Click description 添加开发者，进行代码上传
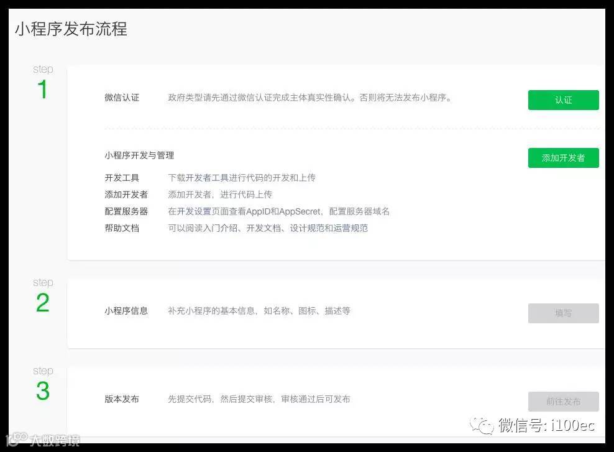This screenshot has width=614, height=452. pos(220,195)
